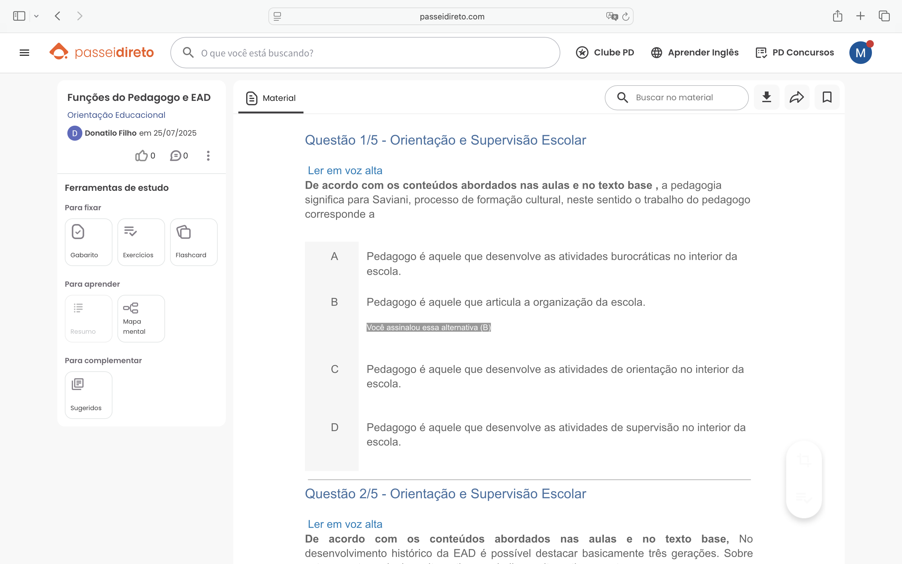Click Ler em voz alta for Questão 1
902x564 pixels.
pos(345,170)
